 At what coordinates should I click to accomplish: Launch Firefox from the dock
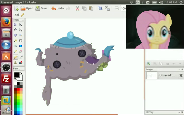(x=6, y=22)
